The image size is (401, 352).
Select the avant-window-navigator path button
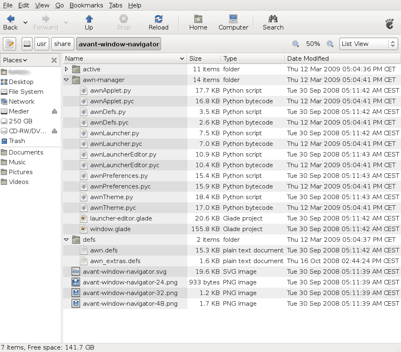click(118, 44)
